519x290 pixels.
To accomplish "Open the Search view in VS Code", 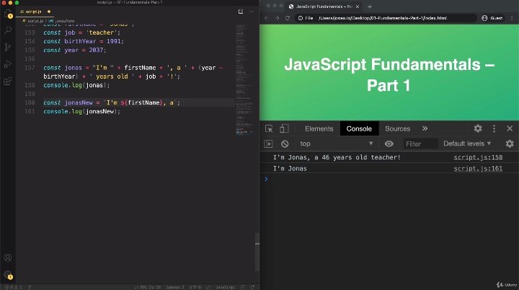I will click(x=8, y=30).
